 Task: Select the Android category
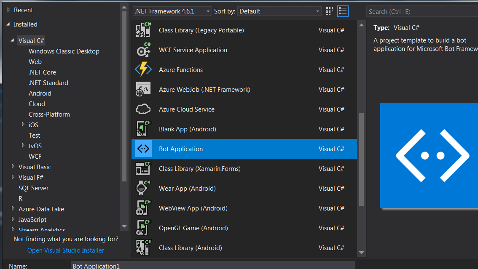click(40, 93)
